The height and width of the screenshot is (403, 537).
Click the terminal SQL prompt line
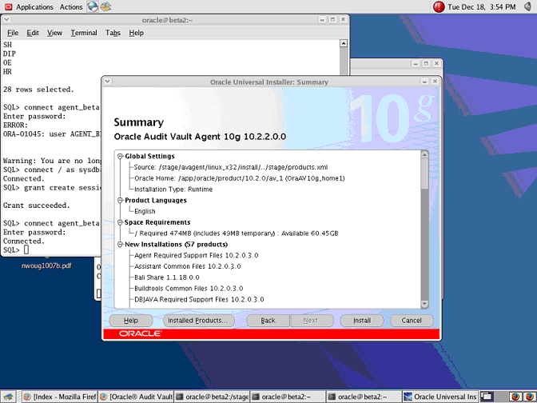[16, 250]
